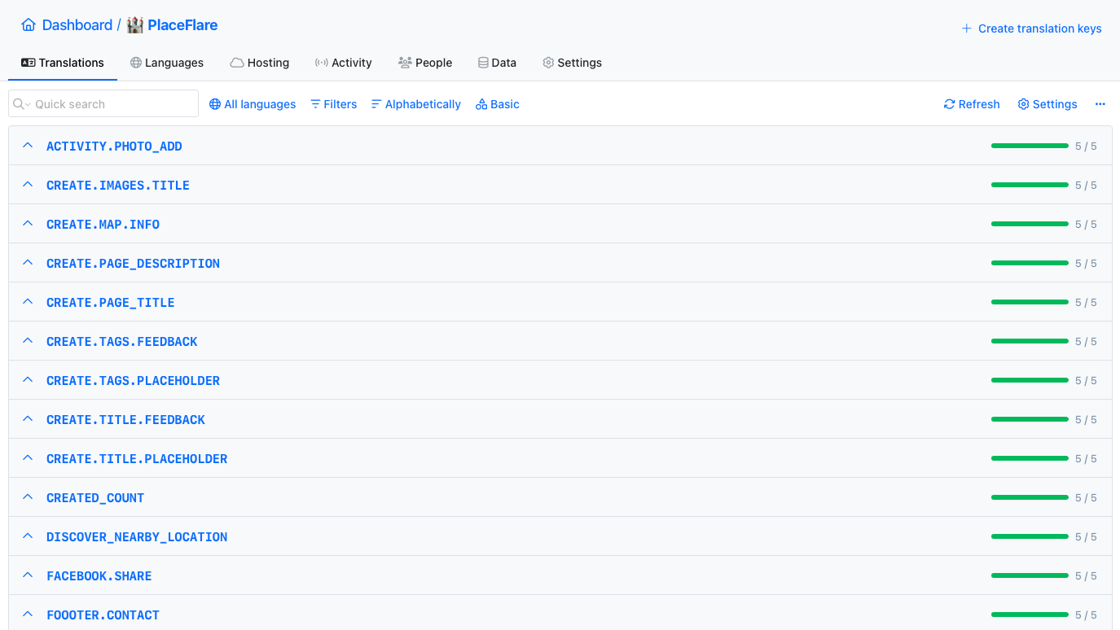
Task: Collapse the ACTIVITY.PHOTO_ADD row chevron
Action: pos(28,146)
